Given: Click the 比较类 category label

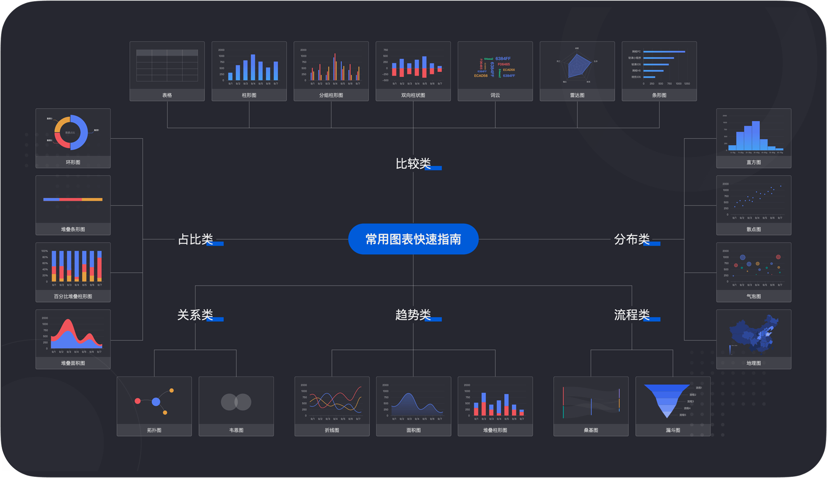Looking at the screenshot, I should click(x=413, y=164).
